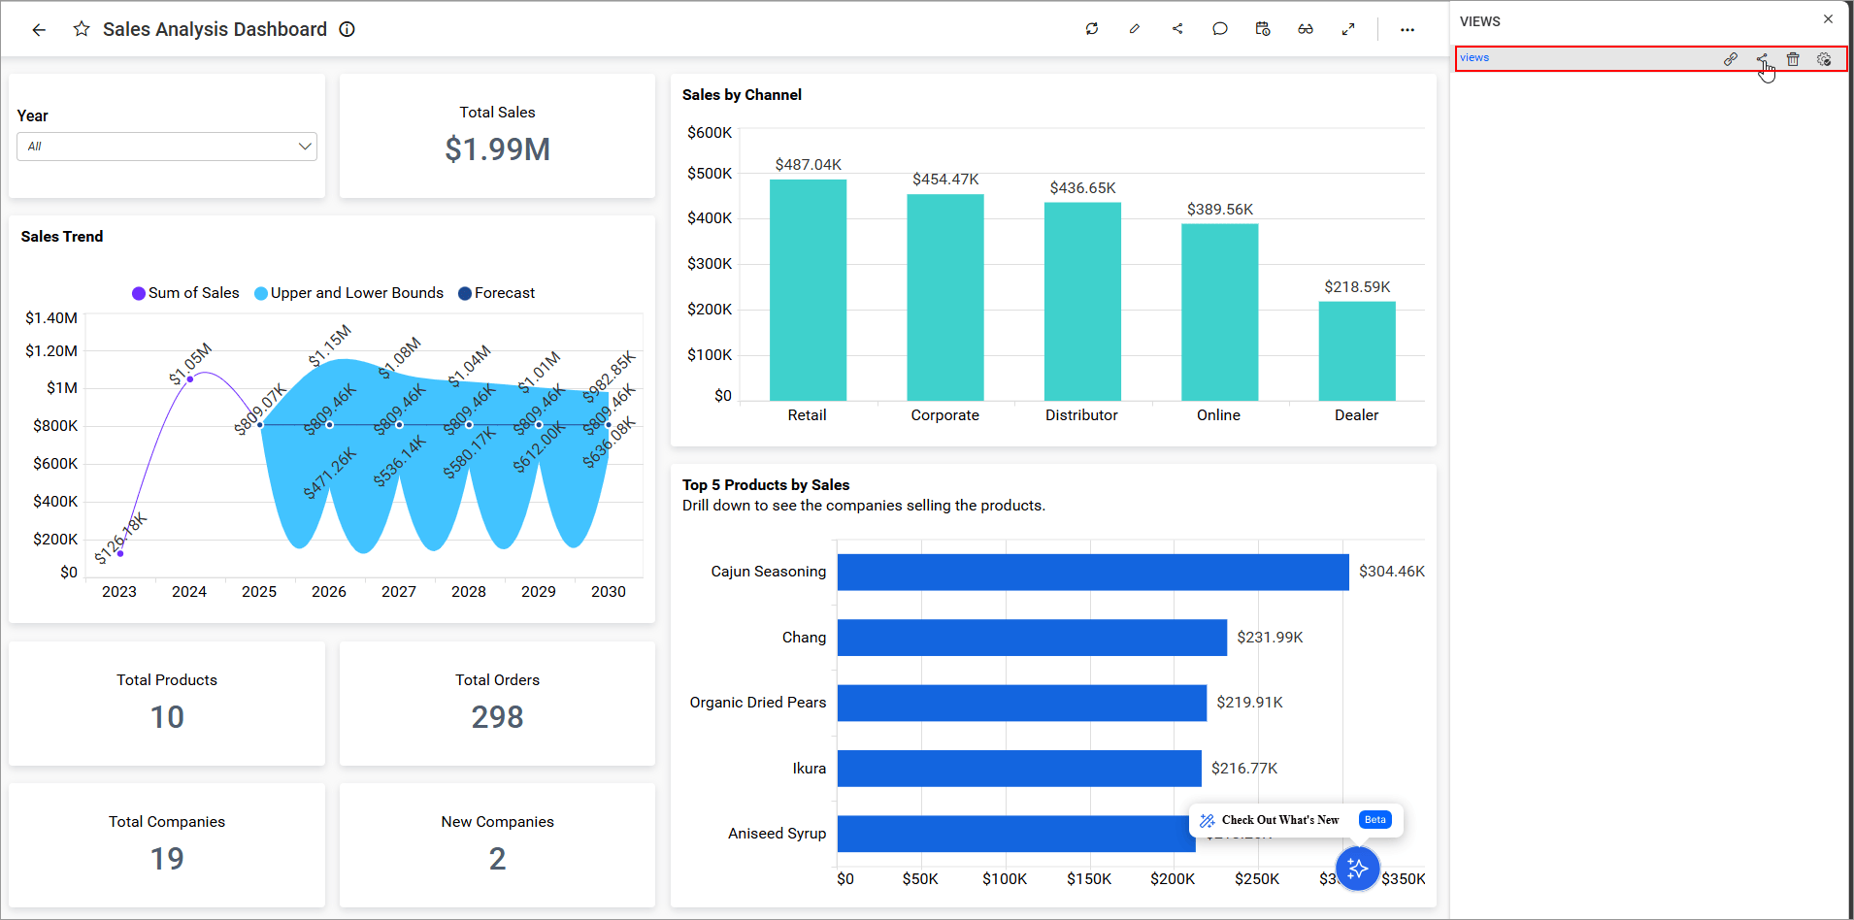Enter fullscreen with the expand arrows icon

point(1348,29)
